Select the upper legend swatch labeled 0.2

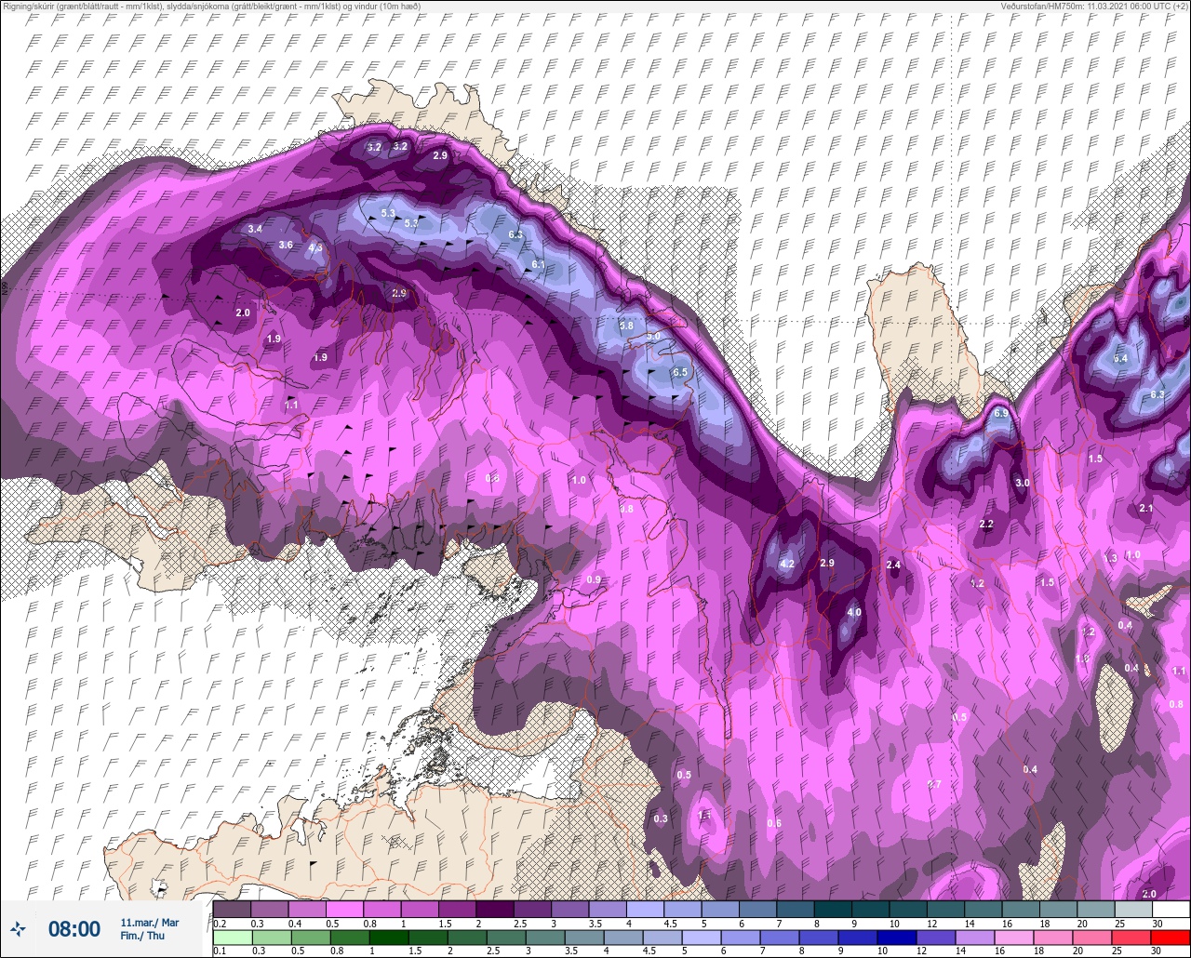[232, 909]
